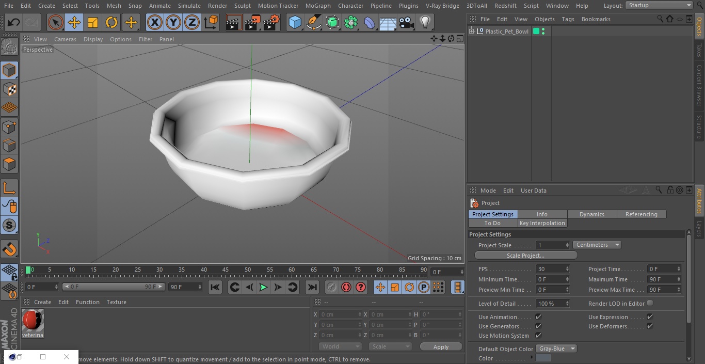Screen dimensions: 705x364
Task: Add a Subdivision Surface generator
Action: 333,22
